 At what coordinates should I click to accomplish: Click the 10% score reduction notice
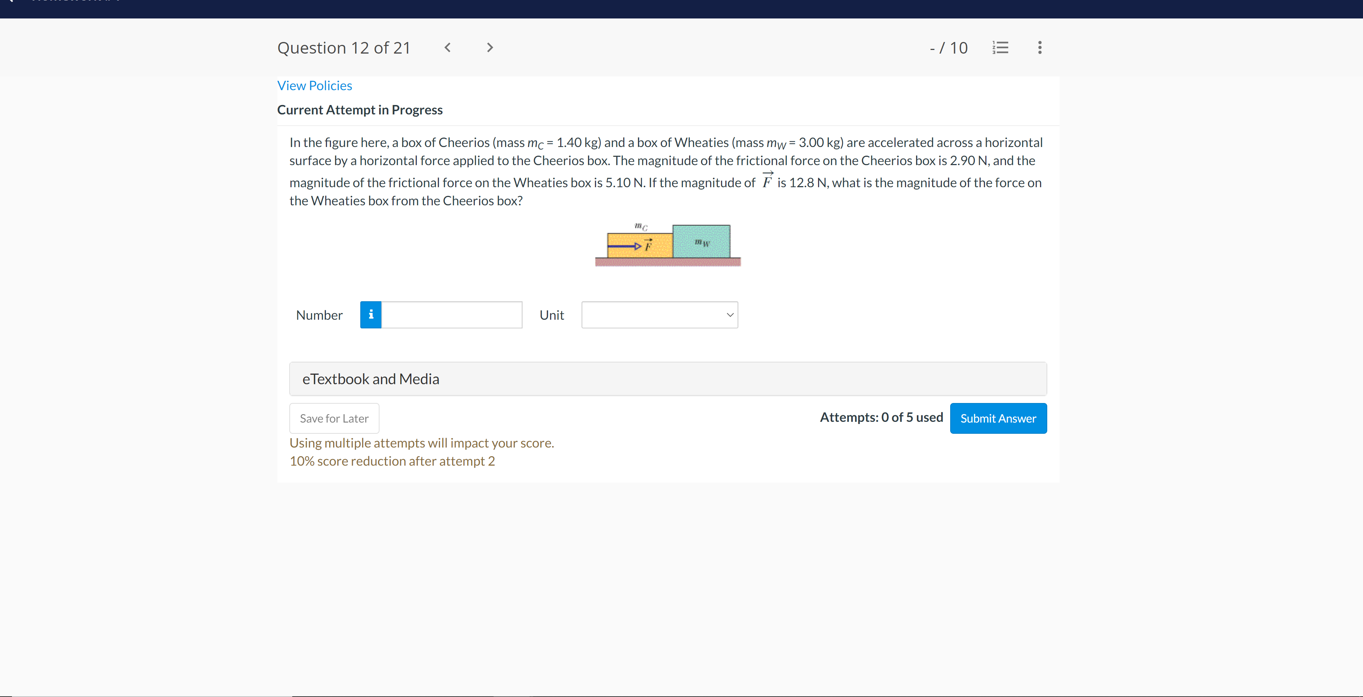click(x=392, y=461)
